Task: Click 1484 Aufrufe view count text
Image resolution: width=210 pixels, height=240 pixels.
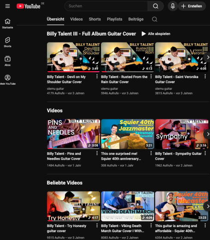Action: coord(56,166)
